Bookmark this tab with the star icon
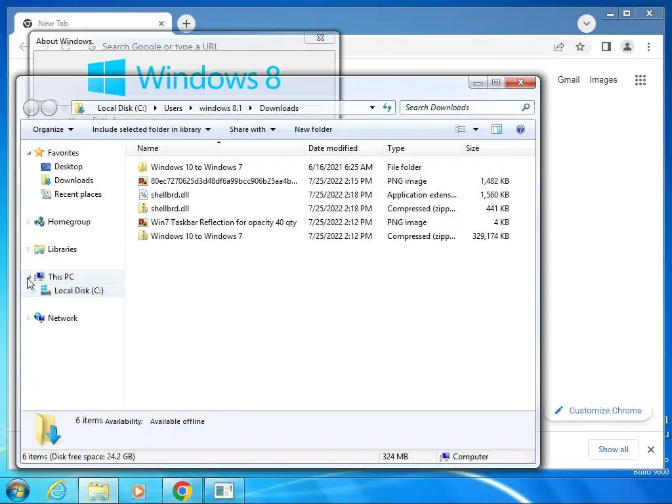The width and height of the screenshot is (672, 504). point(580,47)
